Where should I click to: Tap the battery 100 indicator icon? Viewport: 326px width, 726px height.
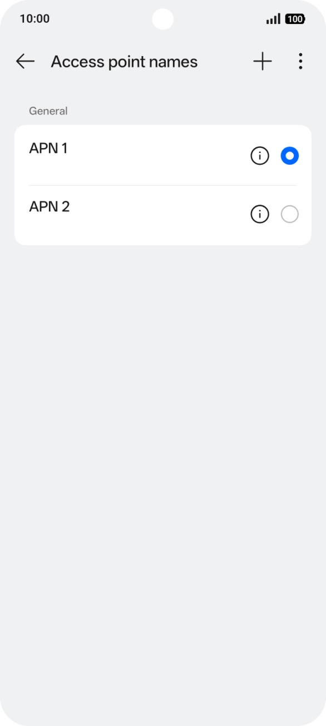click(x=294, y=18)
